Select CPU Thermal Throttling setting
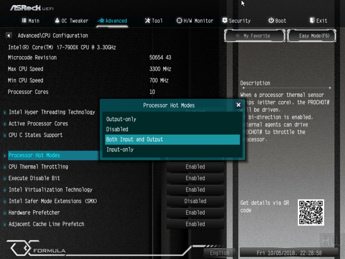The width and height of the screenshot is (345, 259). [38, 167]
